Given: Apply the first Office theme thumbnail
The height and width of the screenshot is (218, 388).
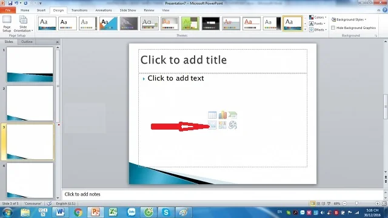Looking at the screenshot, I should (x=47, y=24).
